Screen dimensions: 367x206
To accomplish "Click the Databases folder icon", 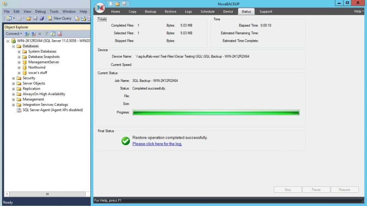I will click(19, 46).
